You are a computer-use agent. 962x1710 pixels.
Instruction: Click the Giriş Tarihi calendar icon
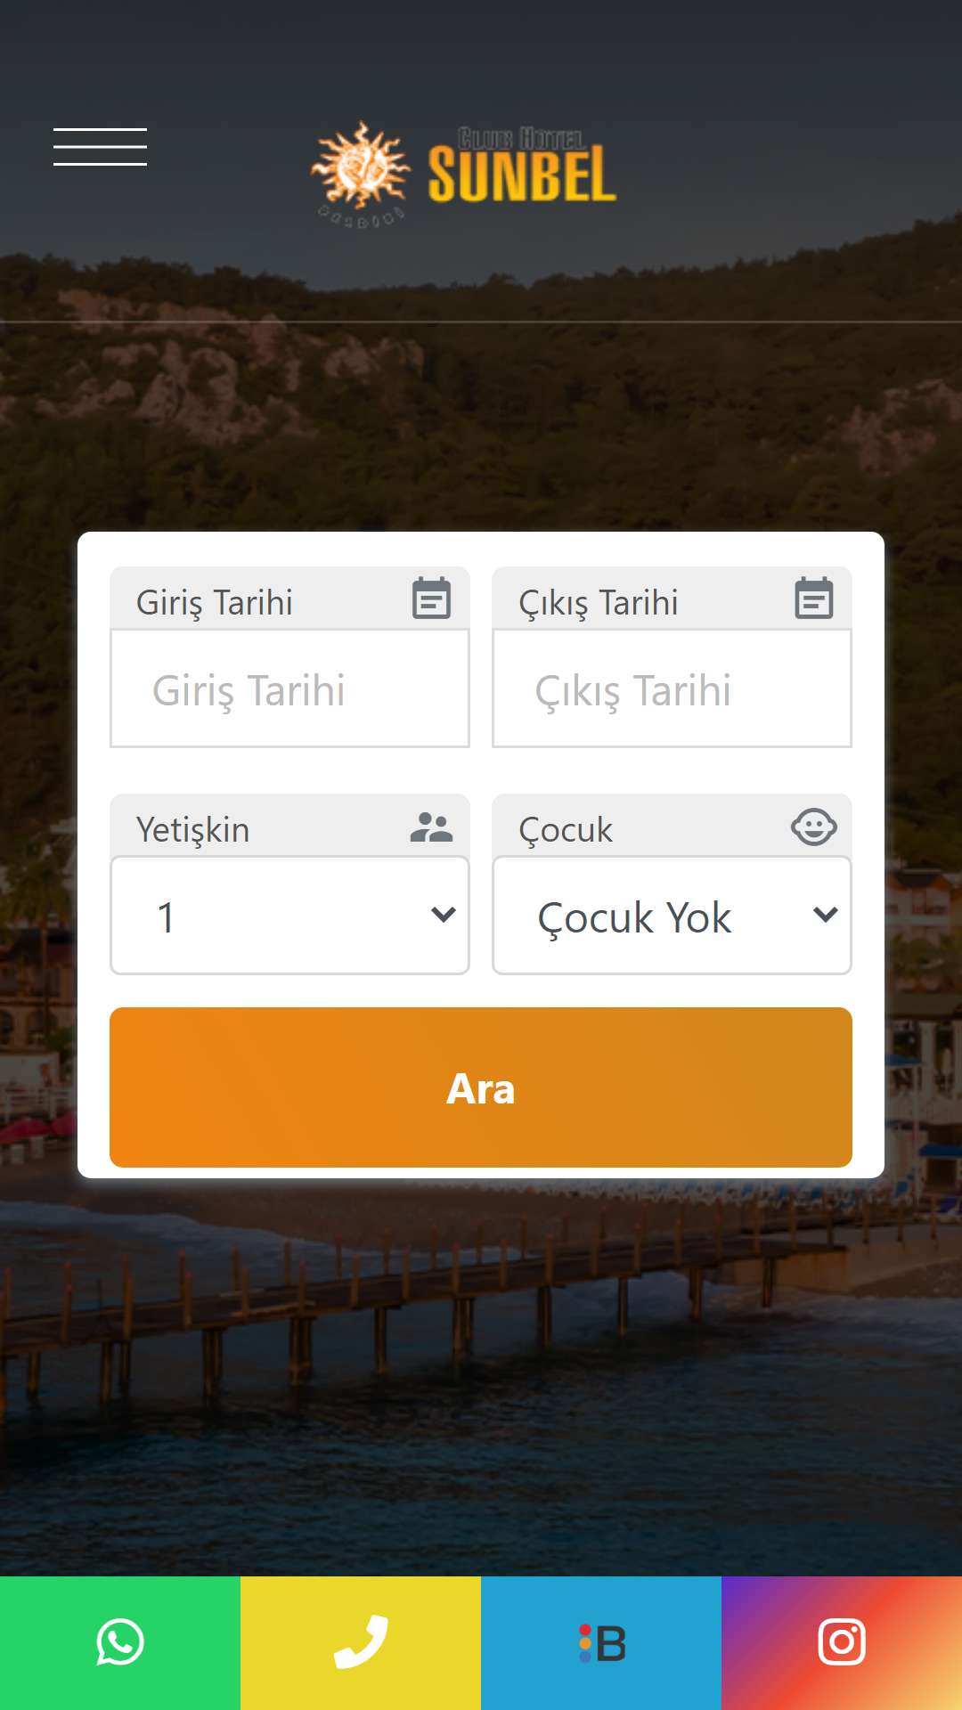pos(431,598)
